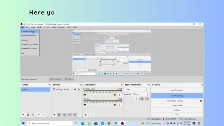Viewport: 224px width, 126px height.
Task: Move scene down arrow
Action: point(43,115)
